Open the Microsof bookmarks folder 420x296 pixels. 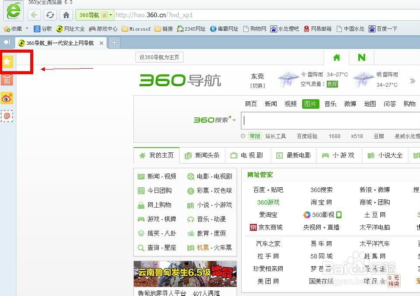136,28
